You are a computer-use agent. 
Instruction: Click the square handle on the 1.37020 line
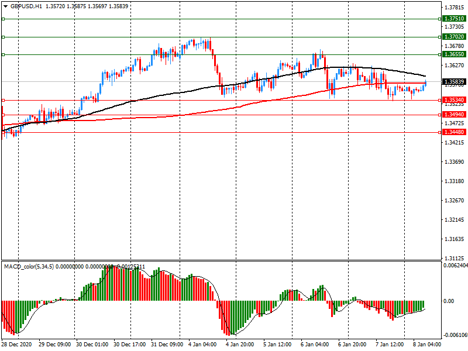3,37
